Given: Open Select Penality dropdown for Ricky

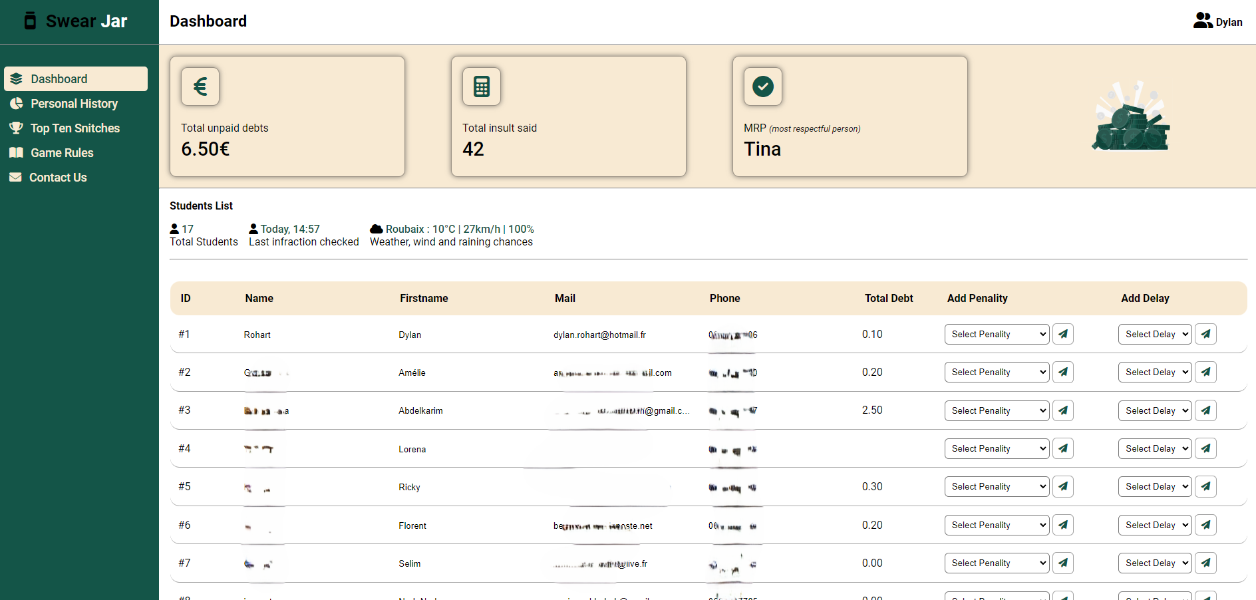Looking at the screenshot, I should tap(997, 486).
